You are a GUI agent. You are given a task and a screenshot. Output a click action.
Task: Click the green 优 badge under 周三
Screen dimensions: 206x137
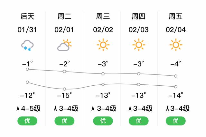103,121
